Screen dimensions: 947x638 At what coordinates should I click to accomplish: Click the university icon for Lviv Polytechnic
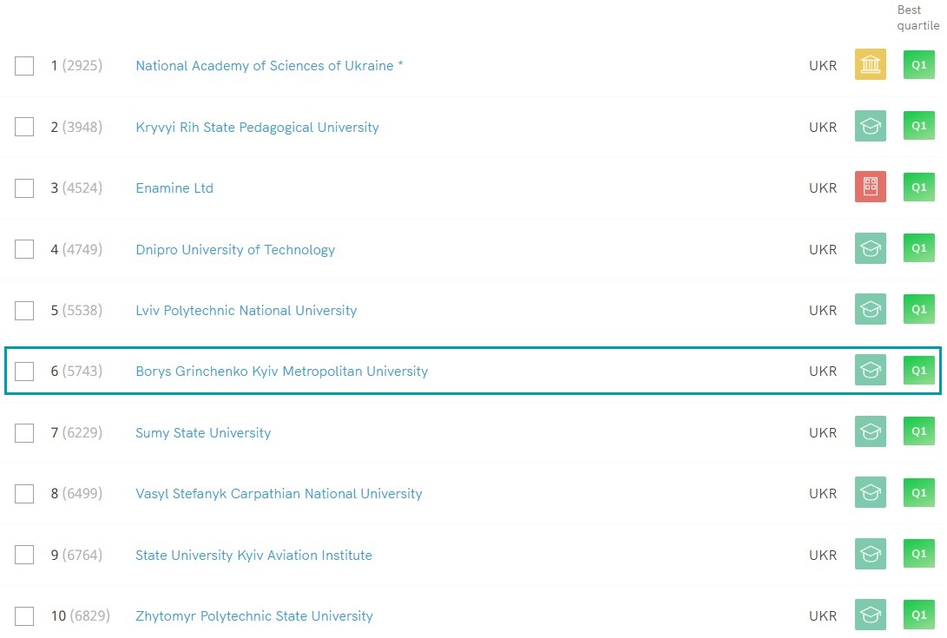click(x=870, y=310)
